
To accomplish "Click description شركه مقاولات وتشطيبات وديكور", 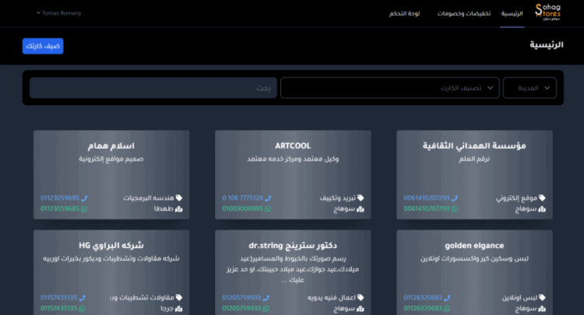I will click(111, 259).
